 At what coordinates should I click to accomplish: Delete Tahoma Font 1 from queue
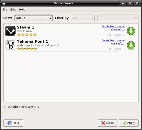(113, 40)
